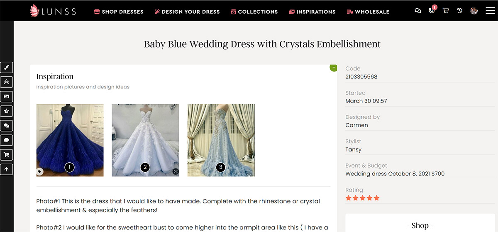Open the chat messages icon in header
The height and width of the screenshot is (232, 498).
pos(418,11)
